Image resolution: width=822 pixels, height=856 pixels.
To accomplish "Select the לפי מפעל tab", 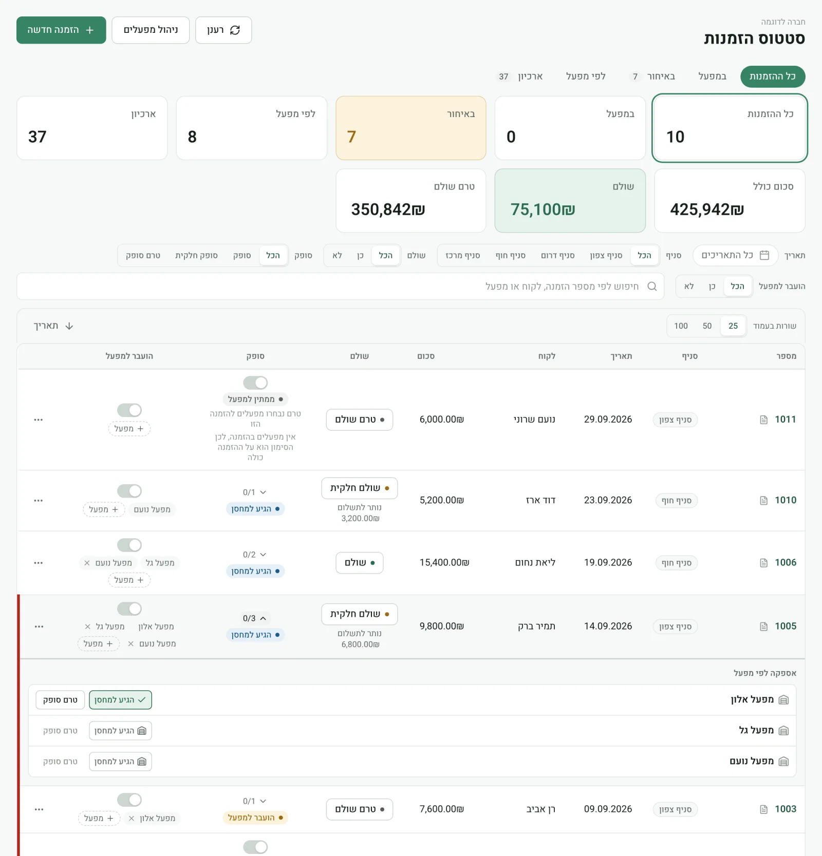I will [586, 77].
